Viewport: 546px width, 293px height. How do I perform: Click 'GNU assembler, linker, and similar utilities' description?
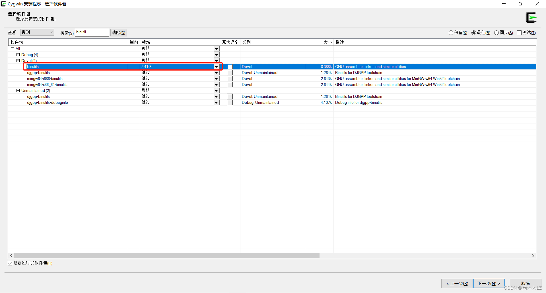pos(370,67)
